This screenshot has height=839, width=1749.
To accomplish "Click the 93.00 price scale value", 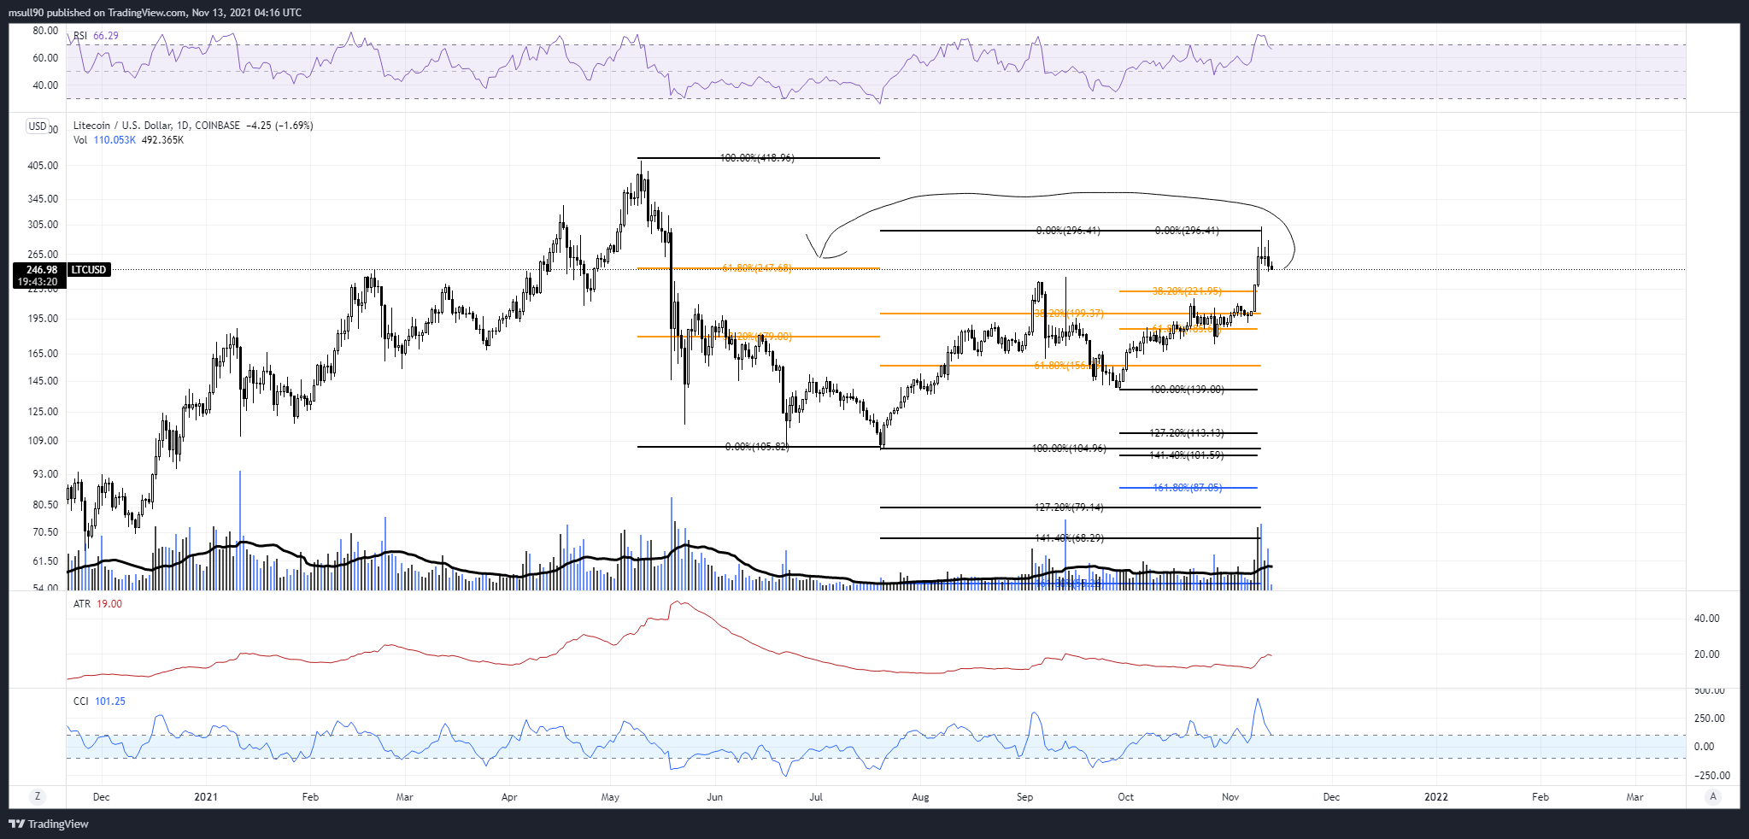I will point(47,474).
